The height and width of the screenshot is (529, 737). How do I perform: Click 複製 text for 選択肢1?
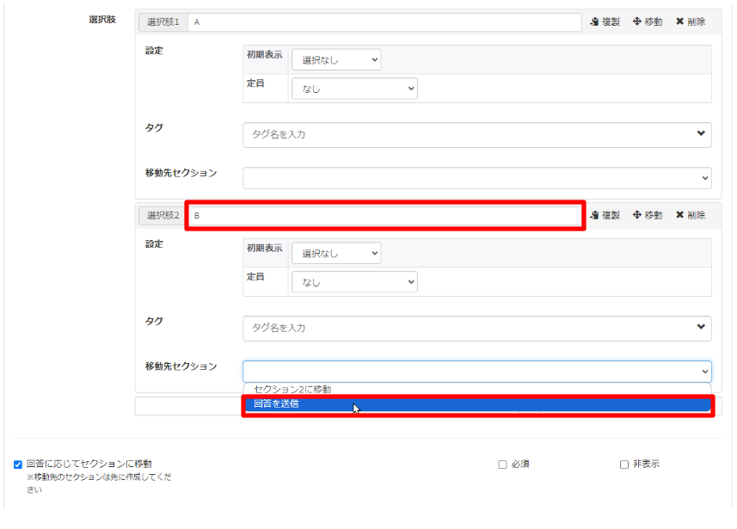tap(611, 22)
